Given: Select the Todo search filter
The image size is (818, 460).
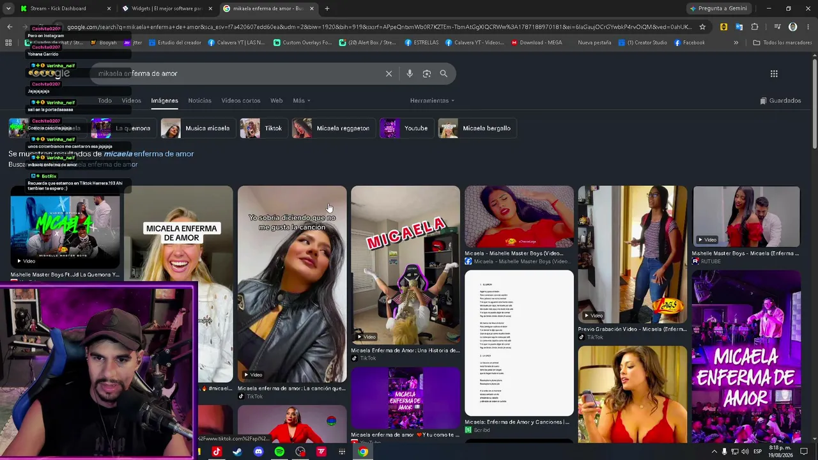Looking at the screenshot, I should point(105,100).
